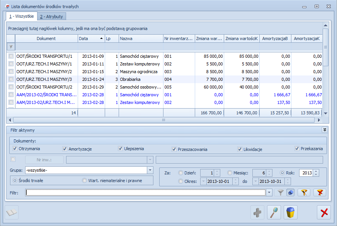Click the filter row pin icon in grid

coord(11,47)
